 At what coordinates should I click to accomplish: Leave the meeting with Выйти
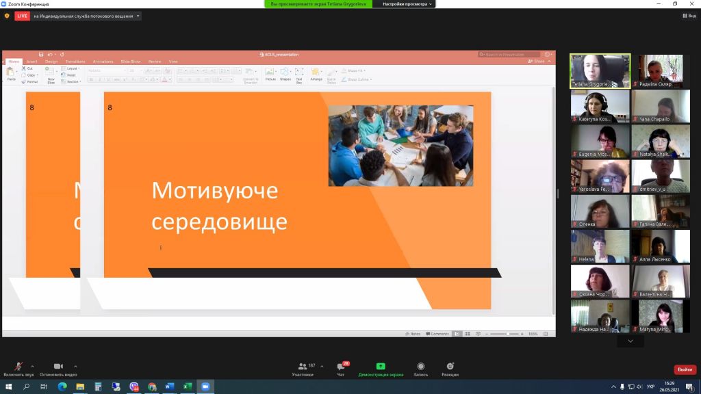click(x=685, y=369)
